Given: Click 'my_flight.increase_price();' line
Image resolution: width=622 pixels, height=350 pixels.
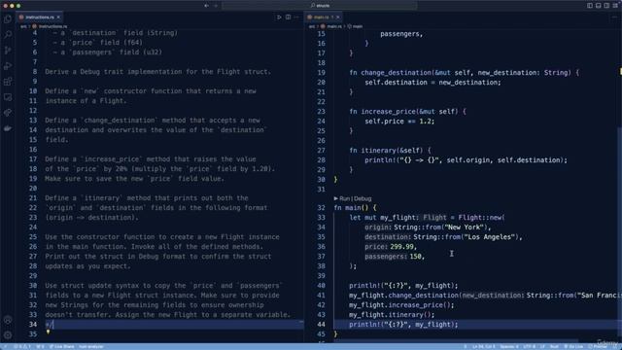Looking at the screenshot, I should coord(401,304).
